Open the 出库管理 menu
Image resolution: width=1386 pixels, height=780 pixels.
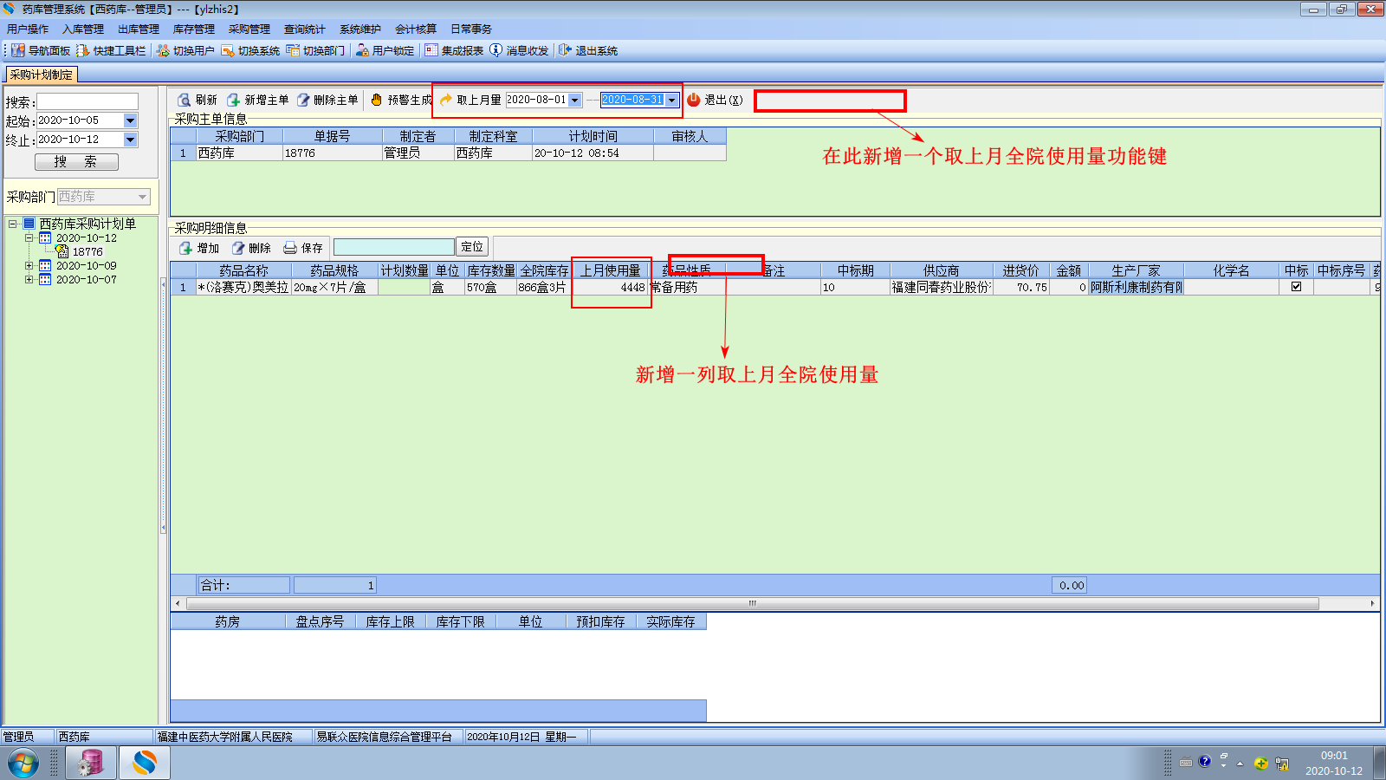[139, 29]
